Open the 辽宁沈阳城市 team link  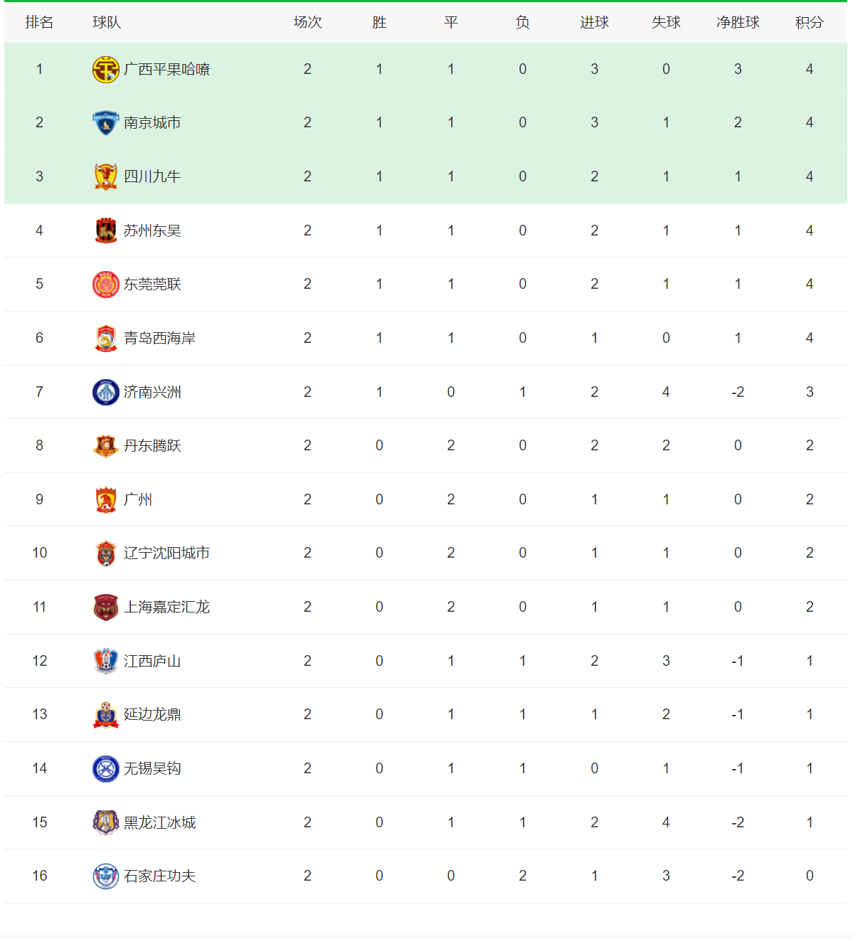pos(166,553)
